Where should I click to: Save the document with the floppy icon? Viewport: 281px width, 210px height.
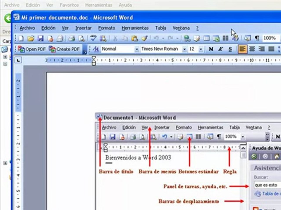[x=40, y=38]
